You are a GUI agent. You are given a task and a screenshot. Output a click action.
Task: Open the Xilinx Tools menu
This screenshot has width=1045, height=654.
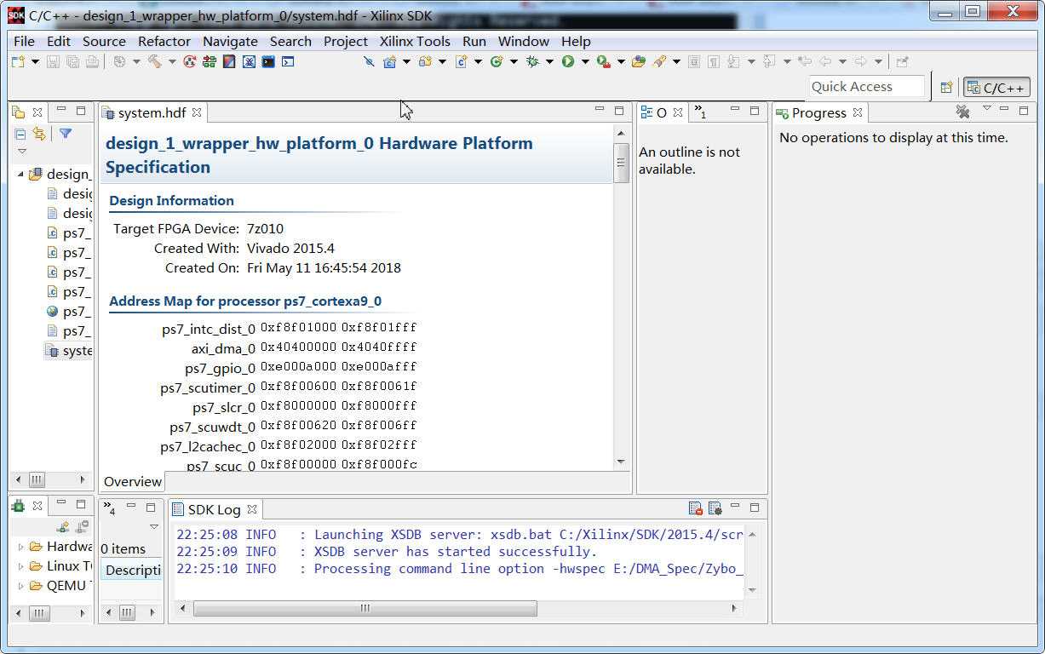point(415,41)
